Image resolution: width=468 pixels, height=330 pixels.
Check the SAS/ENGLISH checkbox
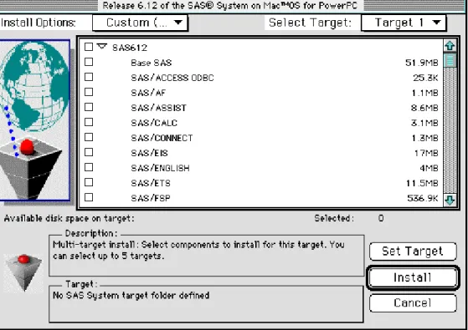pos(89,167)
